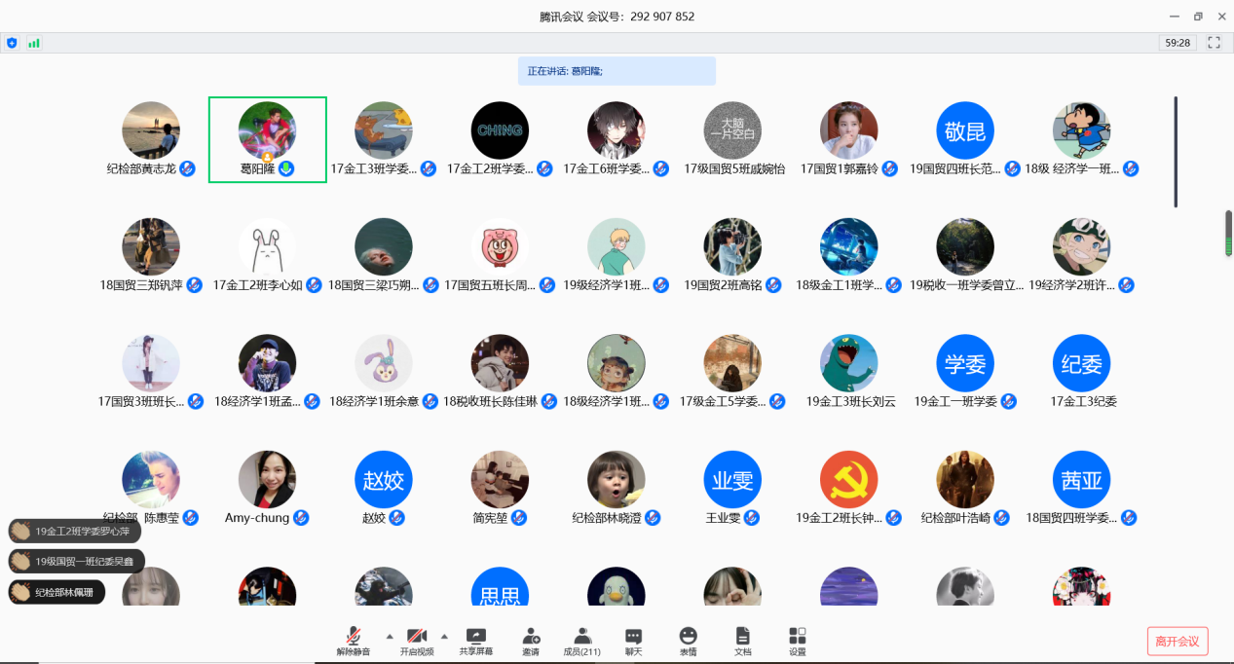Screen dimensions: 1234x664
Task: Toggle full-screen mode icon at top right
Action: (1214, 43)
